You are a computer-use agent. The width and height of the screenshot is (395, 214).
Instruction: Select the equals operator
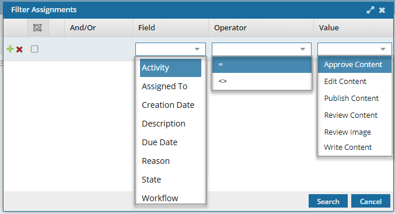(262, 65)
